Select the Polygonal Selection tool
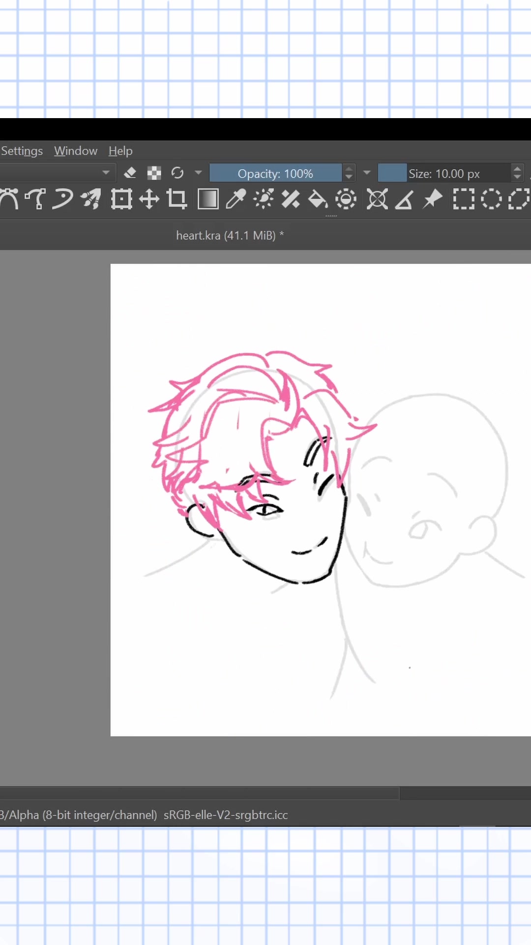The height and width of the screenshot is (945, 531). (519, 199)
